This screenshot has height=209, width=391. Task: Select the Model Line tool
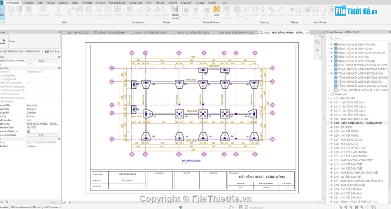pyautogui.click(x=165, y=13)
